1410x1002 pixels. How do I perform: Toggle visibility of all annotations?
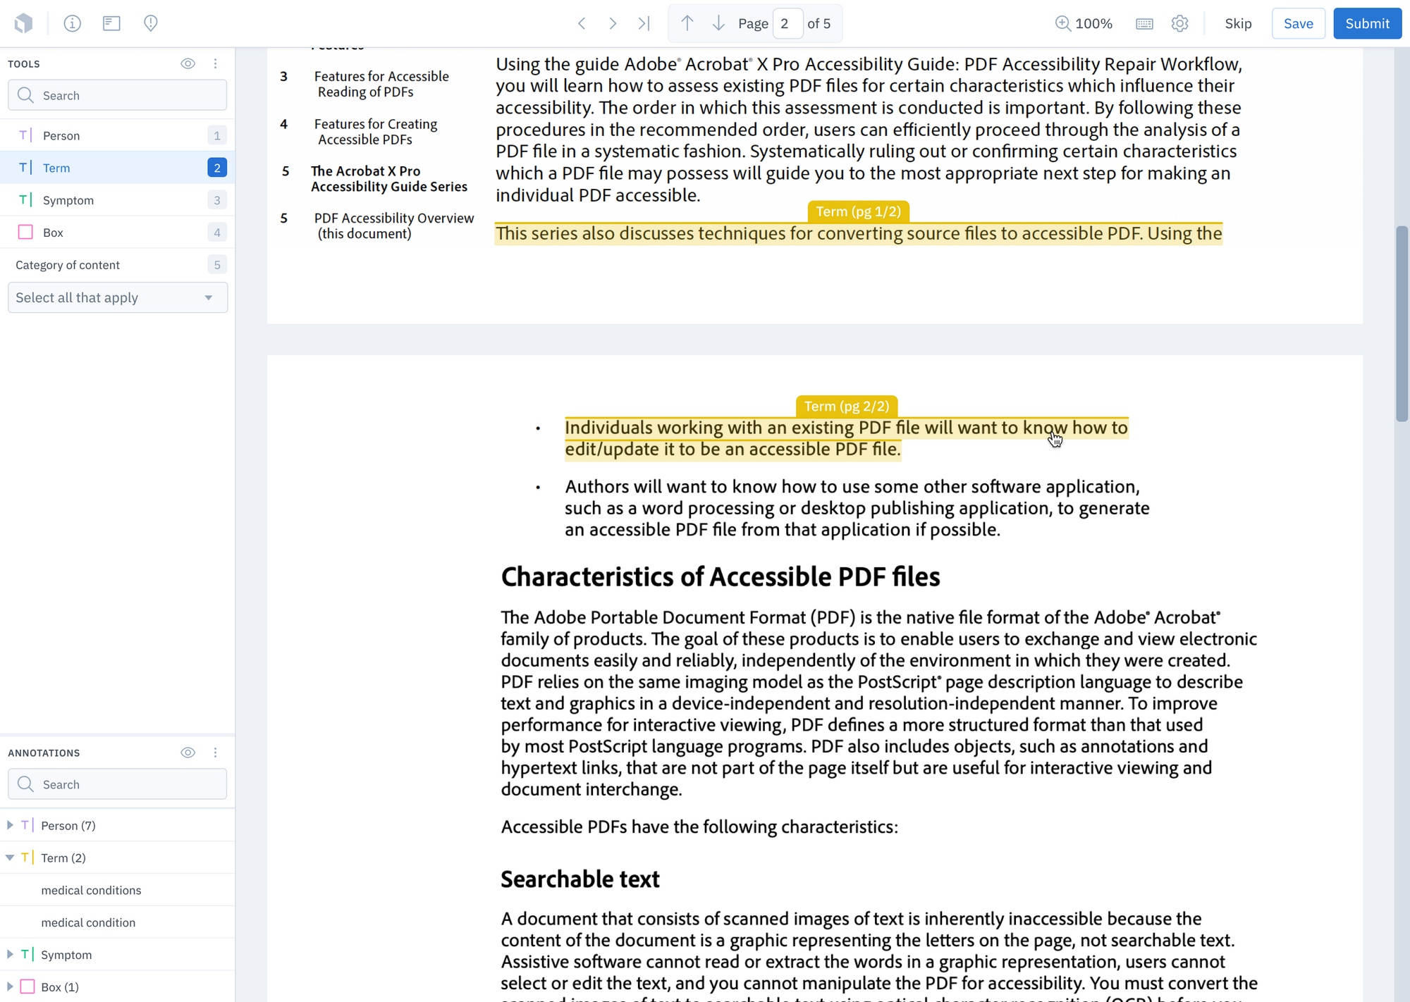pyautogui.click(x=188, y=753)
